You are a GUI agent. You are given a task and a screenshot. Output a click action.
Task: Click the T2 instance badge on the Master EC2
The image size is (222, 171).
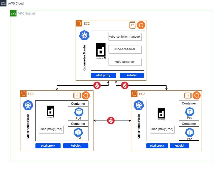pyautogui.click(x=132, y=25)
